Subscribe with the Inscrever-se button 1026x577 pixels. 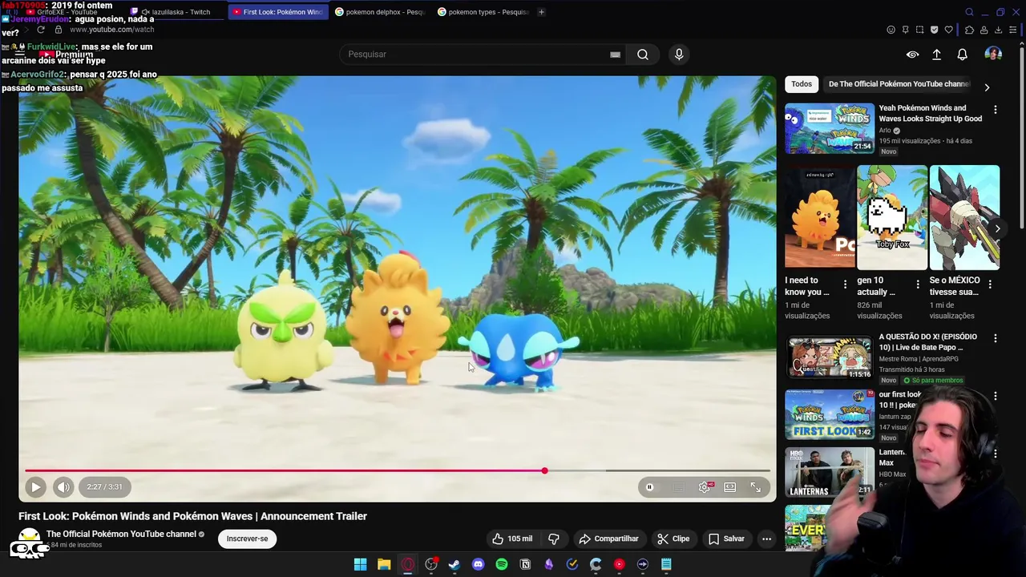pyautogui.click(x=247, y=539)
